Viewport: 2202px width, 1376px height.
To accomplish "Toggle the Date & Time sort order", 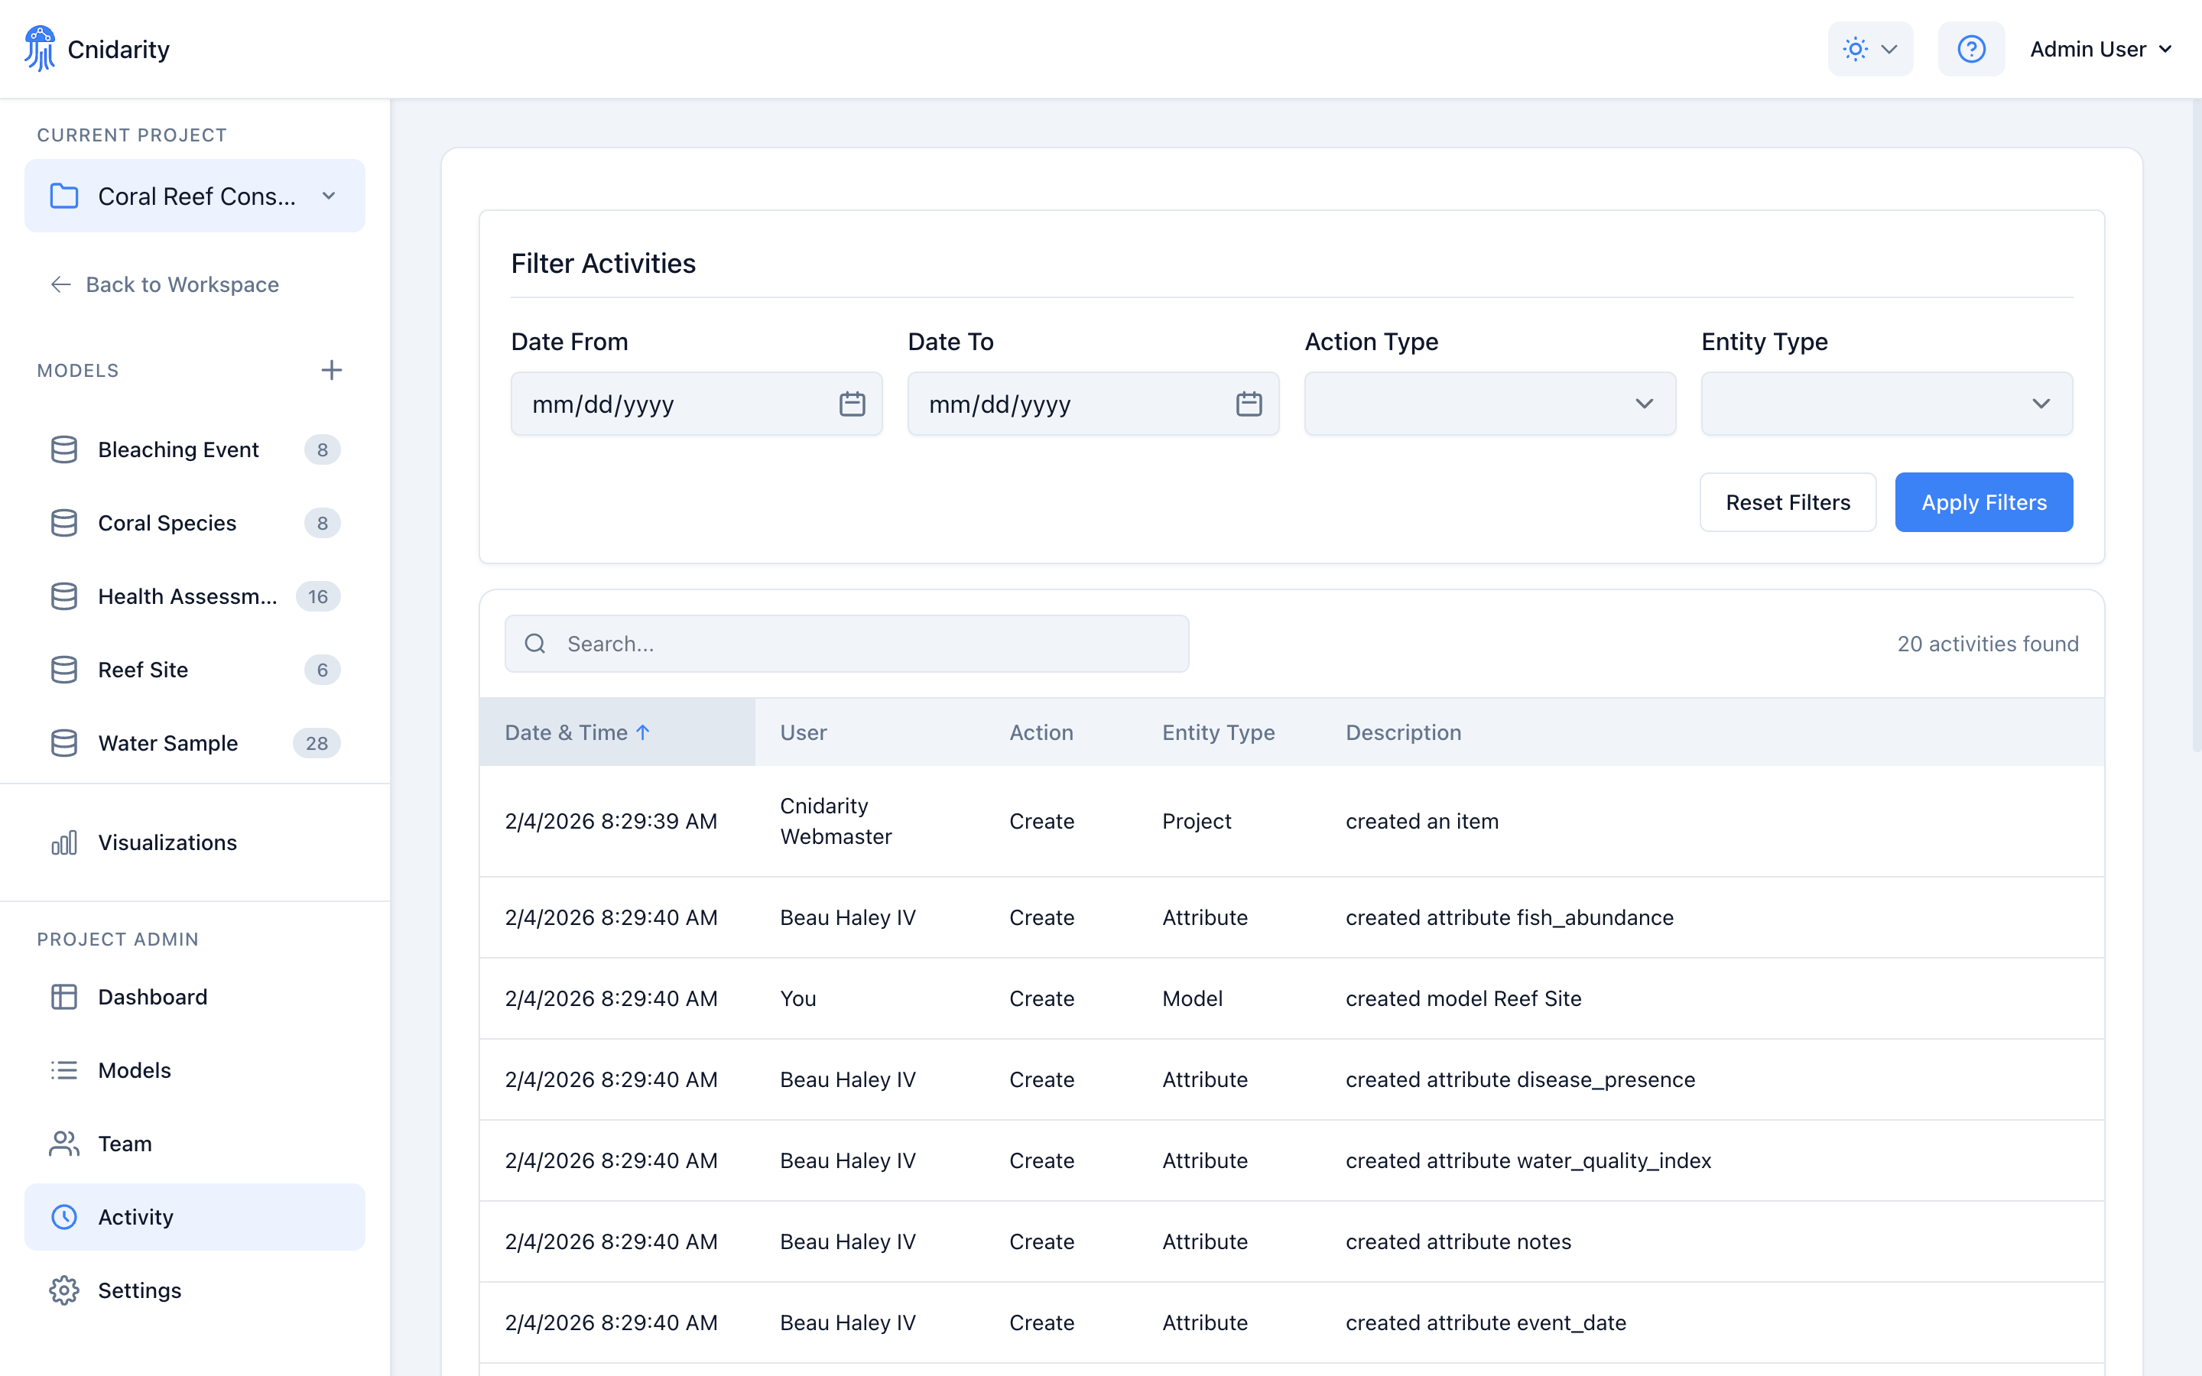I will pos(576,732).
